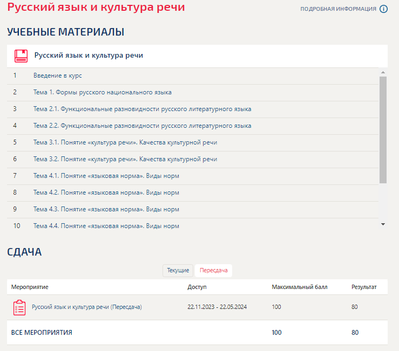399x351 pixels.
Task: Open Тема 2.2 Функциональные разновидности
Action: click(x=142, y=126)
